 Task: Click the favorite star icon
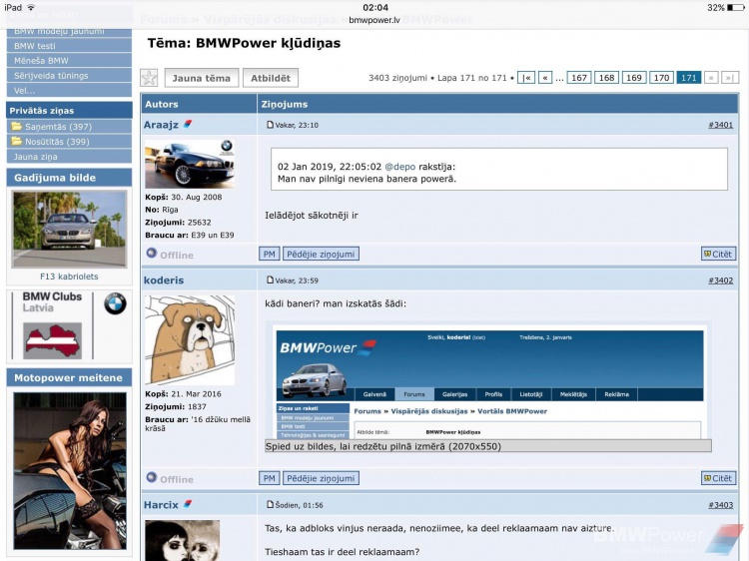click(x=149, y=78)
